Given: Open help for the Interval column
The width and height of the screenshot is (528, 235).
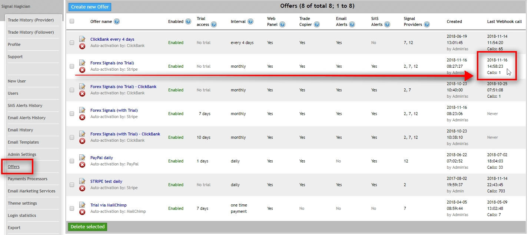Looking at the screenshot, I should (250, 21).
